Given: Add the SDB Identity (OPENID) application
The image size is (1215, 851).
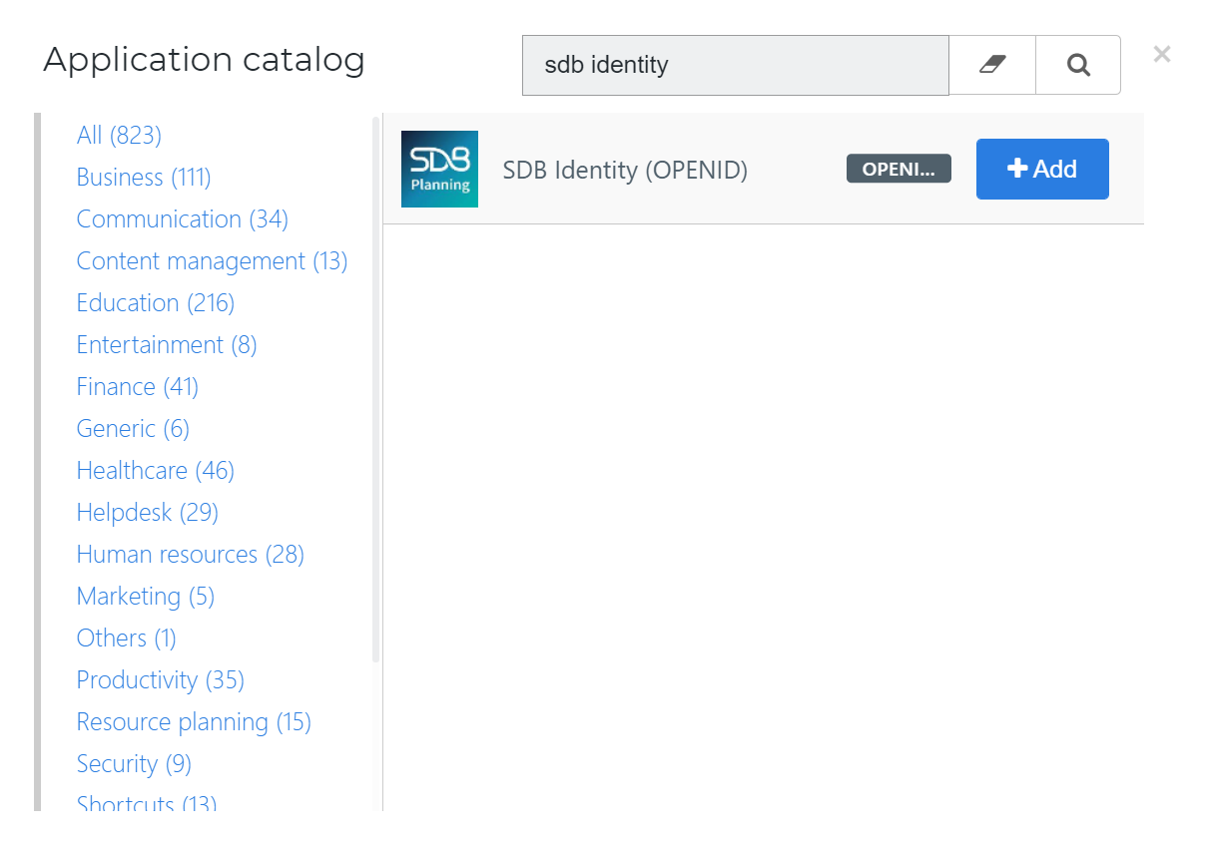Looking at the screenshot, I should tap(1042, 170).
